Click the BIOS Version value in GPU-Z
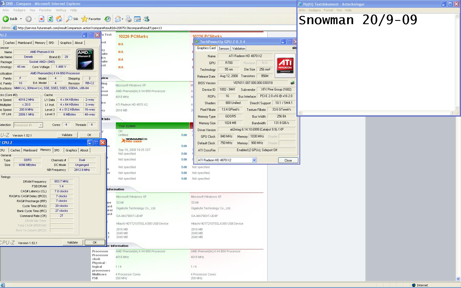461x288 pixels. 253,83
